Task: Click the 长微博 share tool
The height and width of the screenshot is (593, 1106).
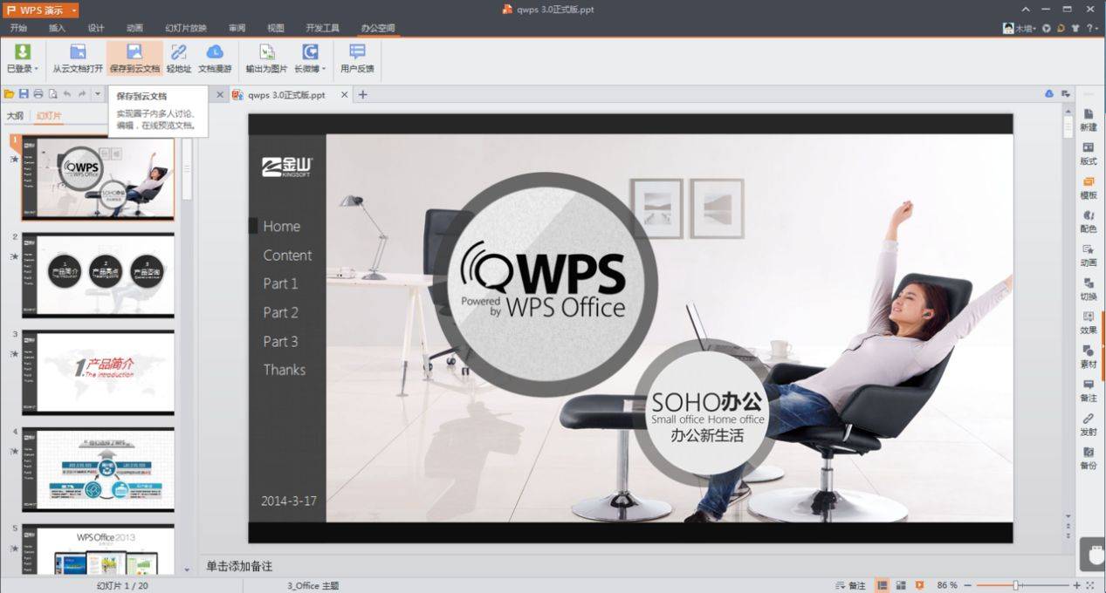Action: [x=310, y=58]
